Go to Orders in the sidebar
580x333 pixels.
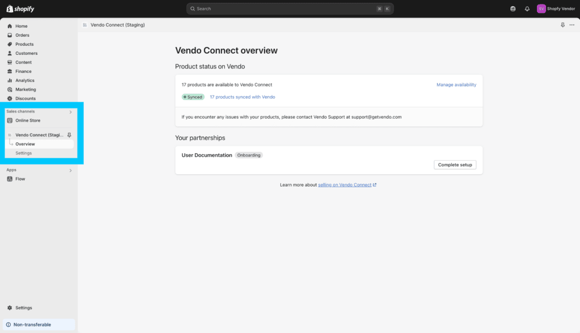pos(22,35)
